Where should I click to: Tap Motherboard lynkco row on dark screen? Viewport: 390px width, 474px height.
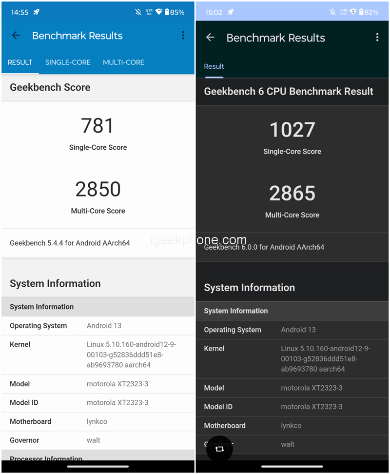coord(292,426)
